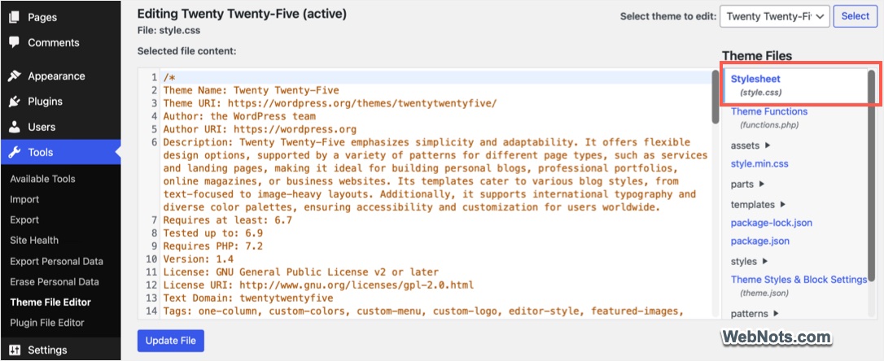Click the 'Text Domain: twentytwentyfive' line
Image resolution: width=884 pixels, height=361 pixels.
pos(248,298)
